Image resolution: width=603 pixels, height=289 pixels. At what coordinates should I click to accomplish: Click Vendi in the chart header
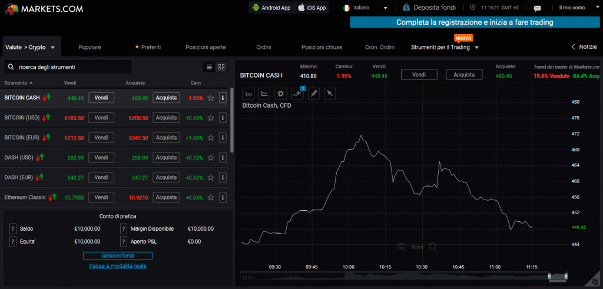pyautogui.click(x=419, y=74)
